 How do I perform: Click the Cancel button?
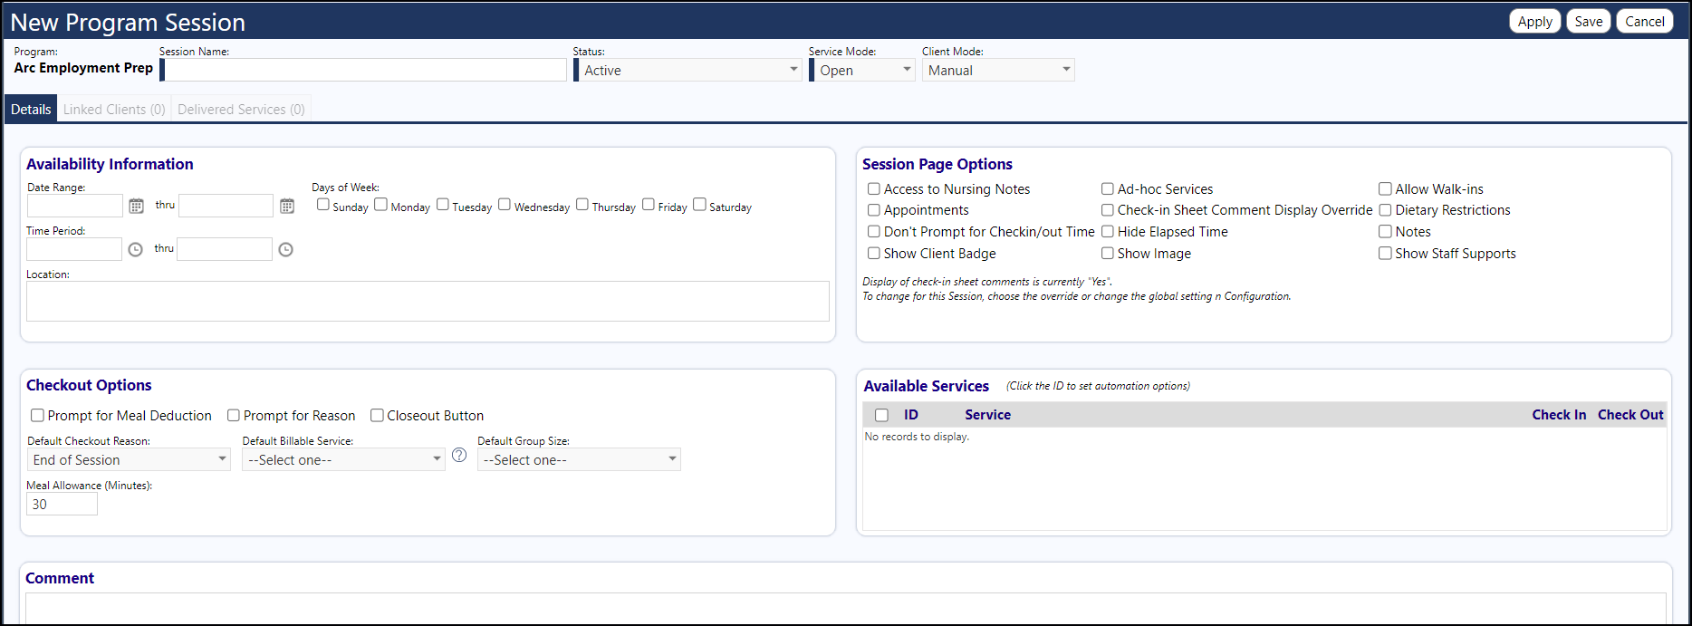(x=1645, y=22)
